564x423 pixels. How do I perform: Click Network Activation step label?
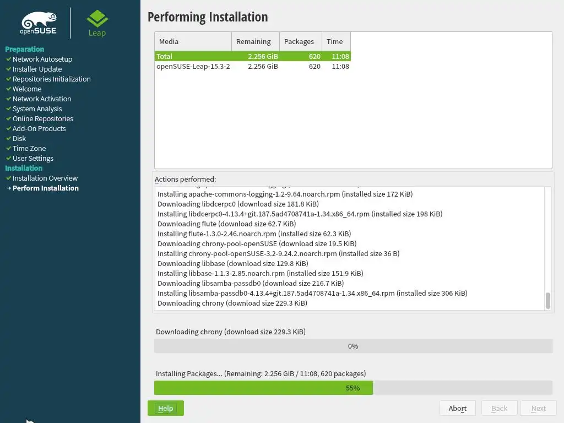click(x=42, y=99)
